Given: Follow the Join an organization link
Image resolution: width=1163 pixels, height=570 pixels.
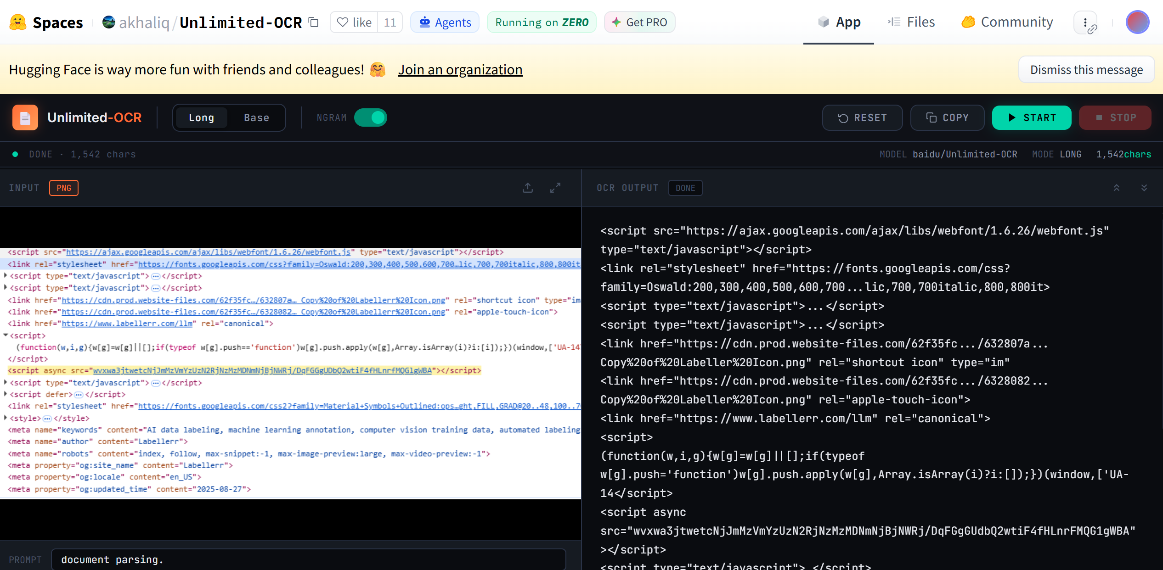Looking at the screenshot, I should click(460, 69).
